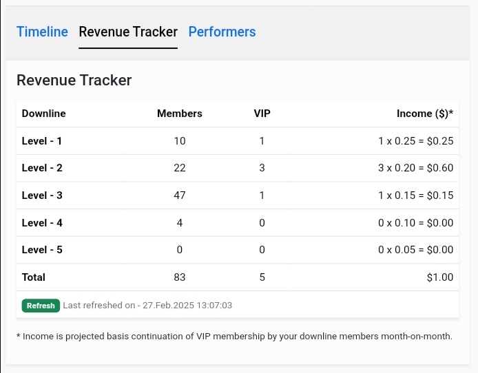The height and width of the screenshot is (373, 478).
Task: Select the Level - 4 row label
Action: (x=42, y=223)
